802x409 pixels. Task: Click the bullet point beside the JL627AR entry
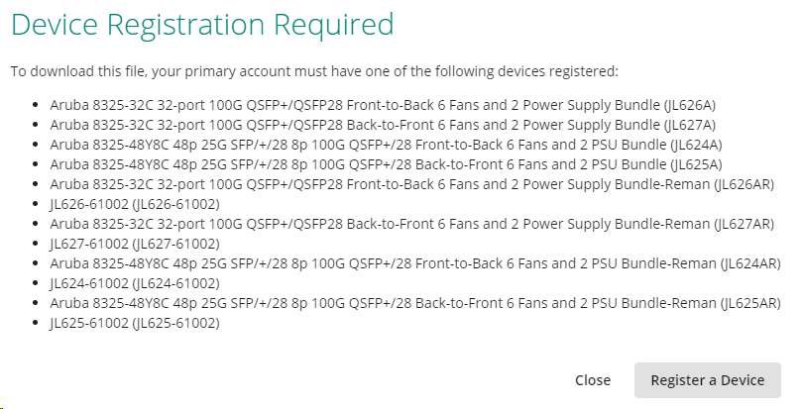(x=37, y=224)
